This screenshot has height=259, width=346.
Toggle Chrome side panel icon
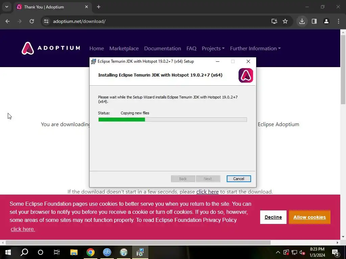(x=314, y=21)
